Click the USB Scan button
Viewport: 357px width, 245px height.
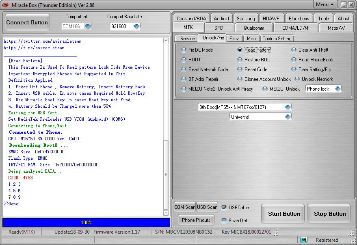click(207, 207)
